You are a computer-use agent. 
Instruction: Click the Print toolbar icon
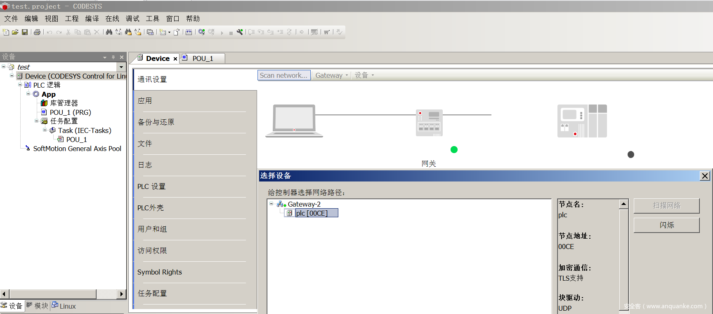pyautogui.click(x=37, y=32)
